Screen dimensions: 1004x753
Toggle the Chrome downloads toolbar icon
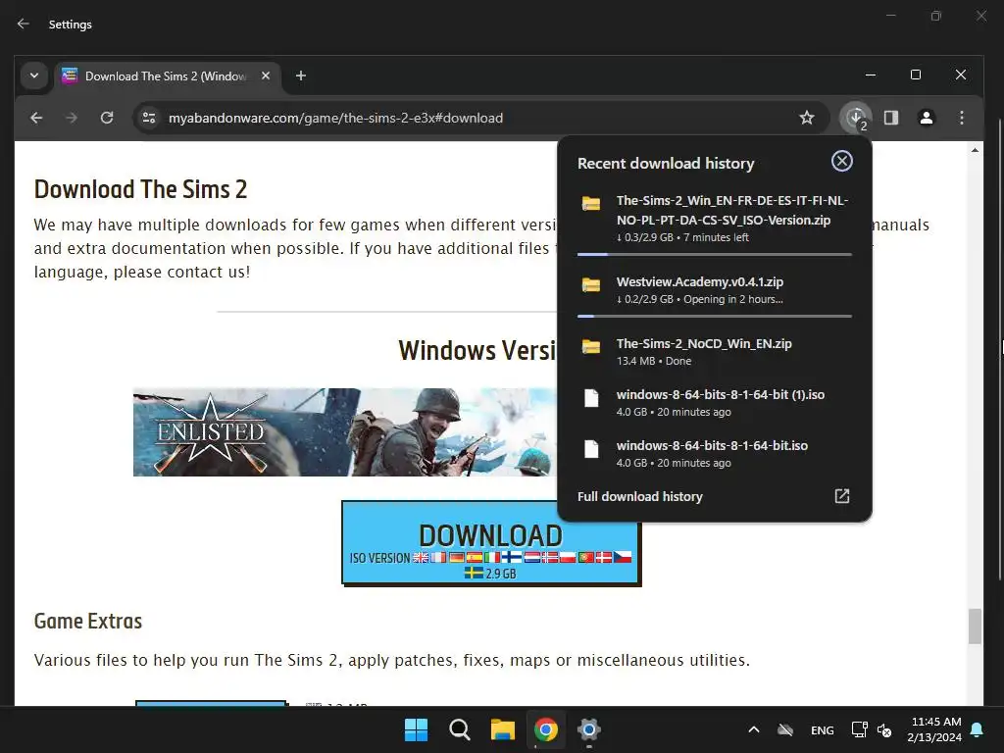click(x=856, y=118)
